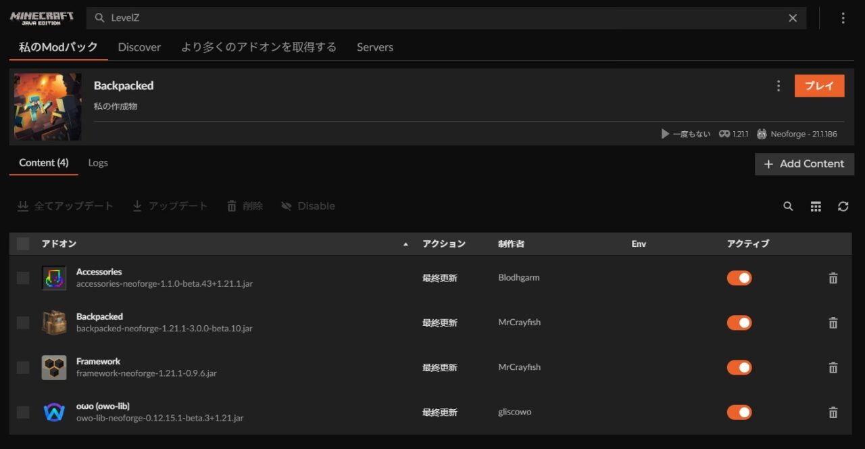Viewport: 865px width, 449px height.
Task: Toggle owo-lib active switch
Action: click(x=739, y=412)
